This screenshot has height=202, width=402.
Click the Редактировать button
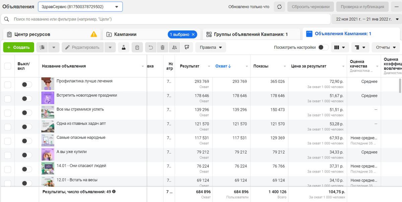83,47
